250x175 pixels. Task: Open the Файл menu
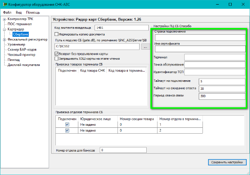(x=7, y=13)
